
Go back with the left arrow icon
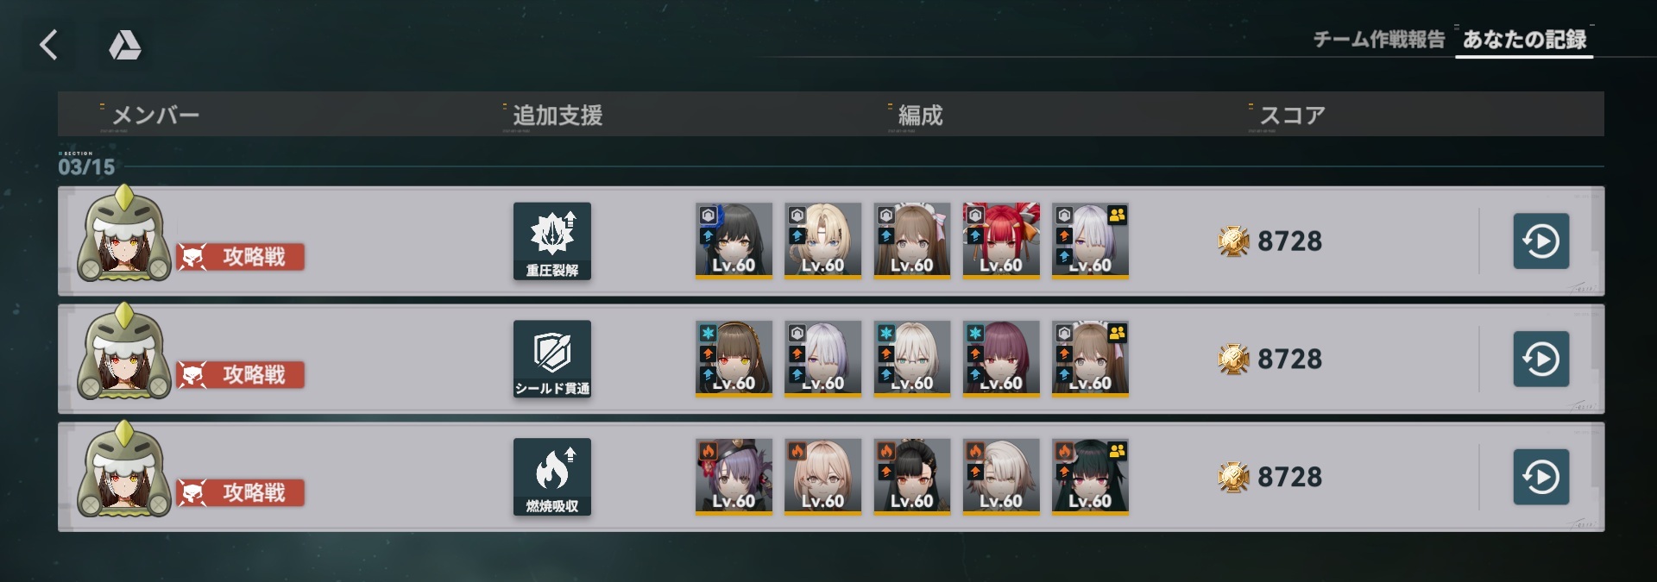point(49,45)
